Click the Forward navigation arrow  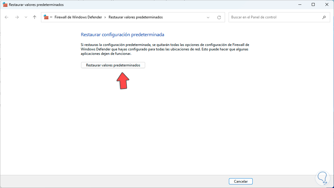pyautogui.click(x=17, y=17)
